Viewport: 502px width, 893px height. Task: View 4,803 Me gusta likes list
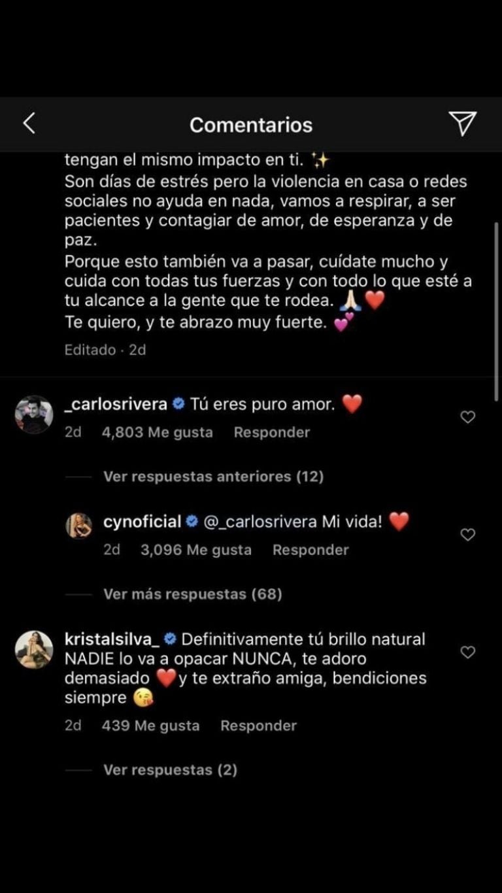pyautogui.click(x=158, y=432)
